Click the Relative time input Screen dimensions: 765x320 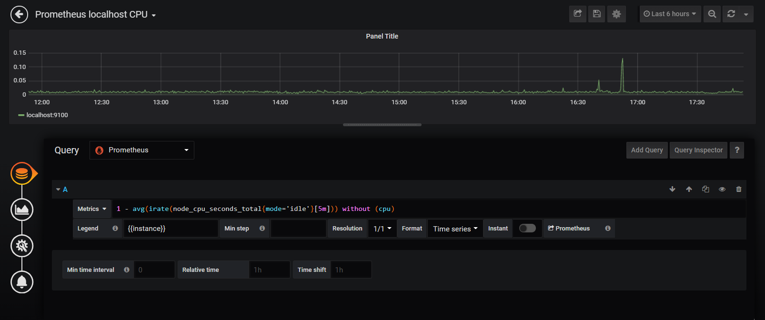269,270
